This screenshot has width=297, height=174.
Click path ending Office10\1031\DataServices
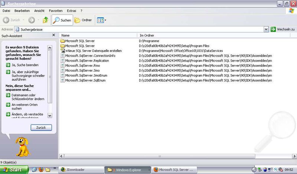pyautogui.click(x=181, y=51)
